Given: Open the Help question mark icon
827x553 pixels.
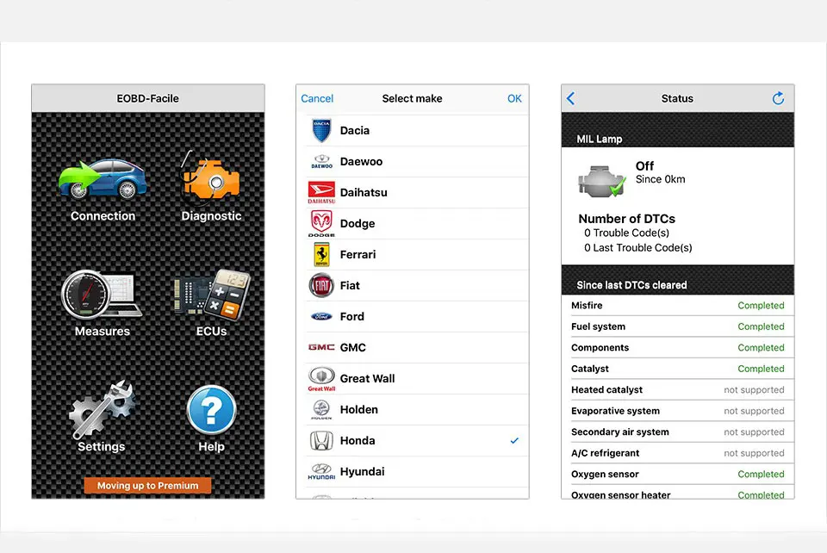Looking at the screenshot, I should 212,410.
